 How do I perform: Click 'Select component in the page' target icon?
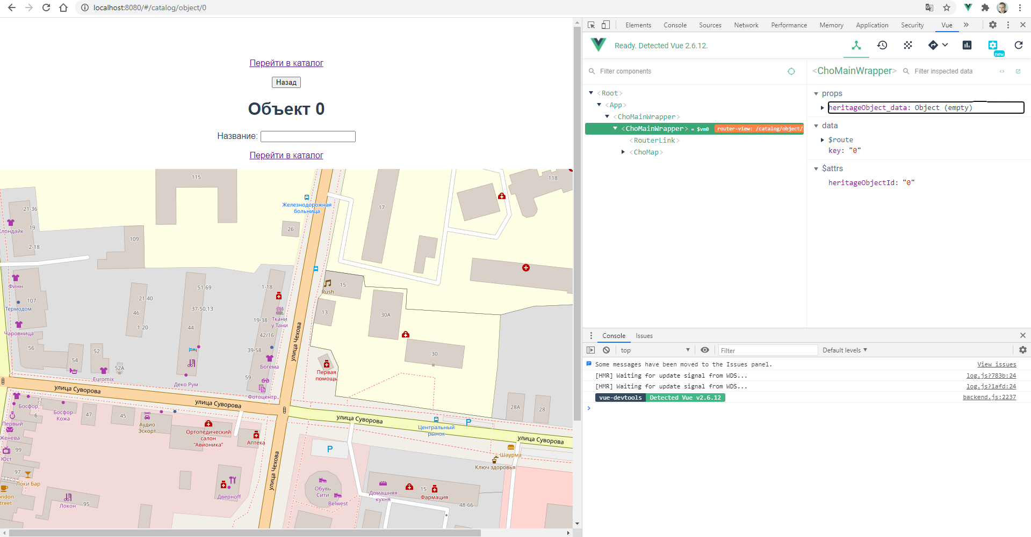pos(791,71)
